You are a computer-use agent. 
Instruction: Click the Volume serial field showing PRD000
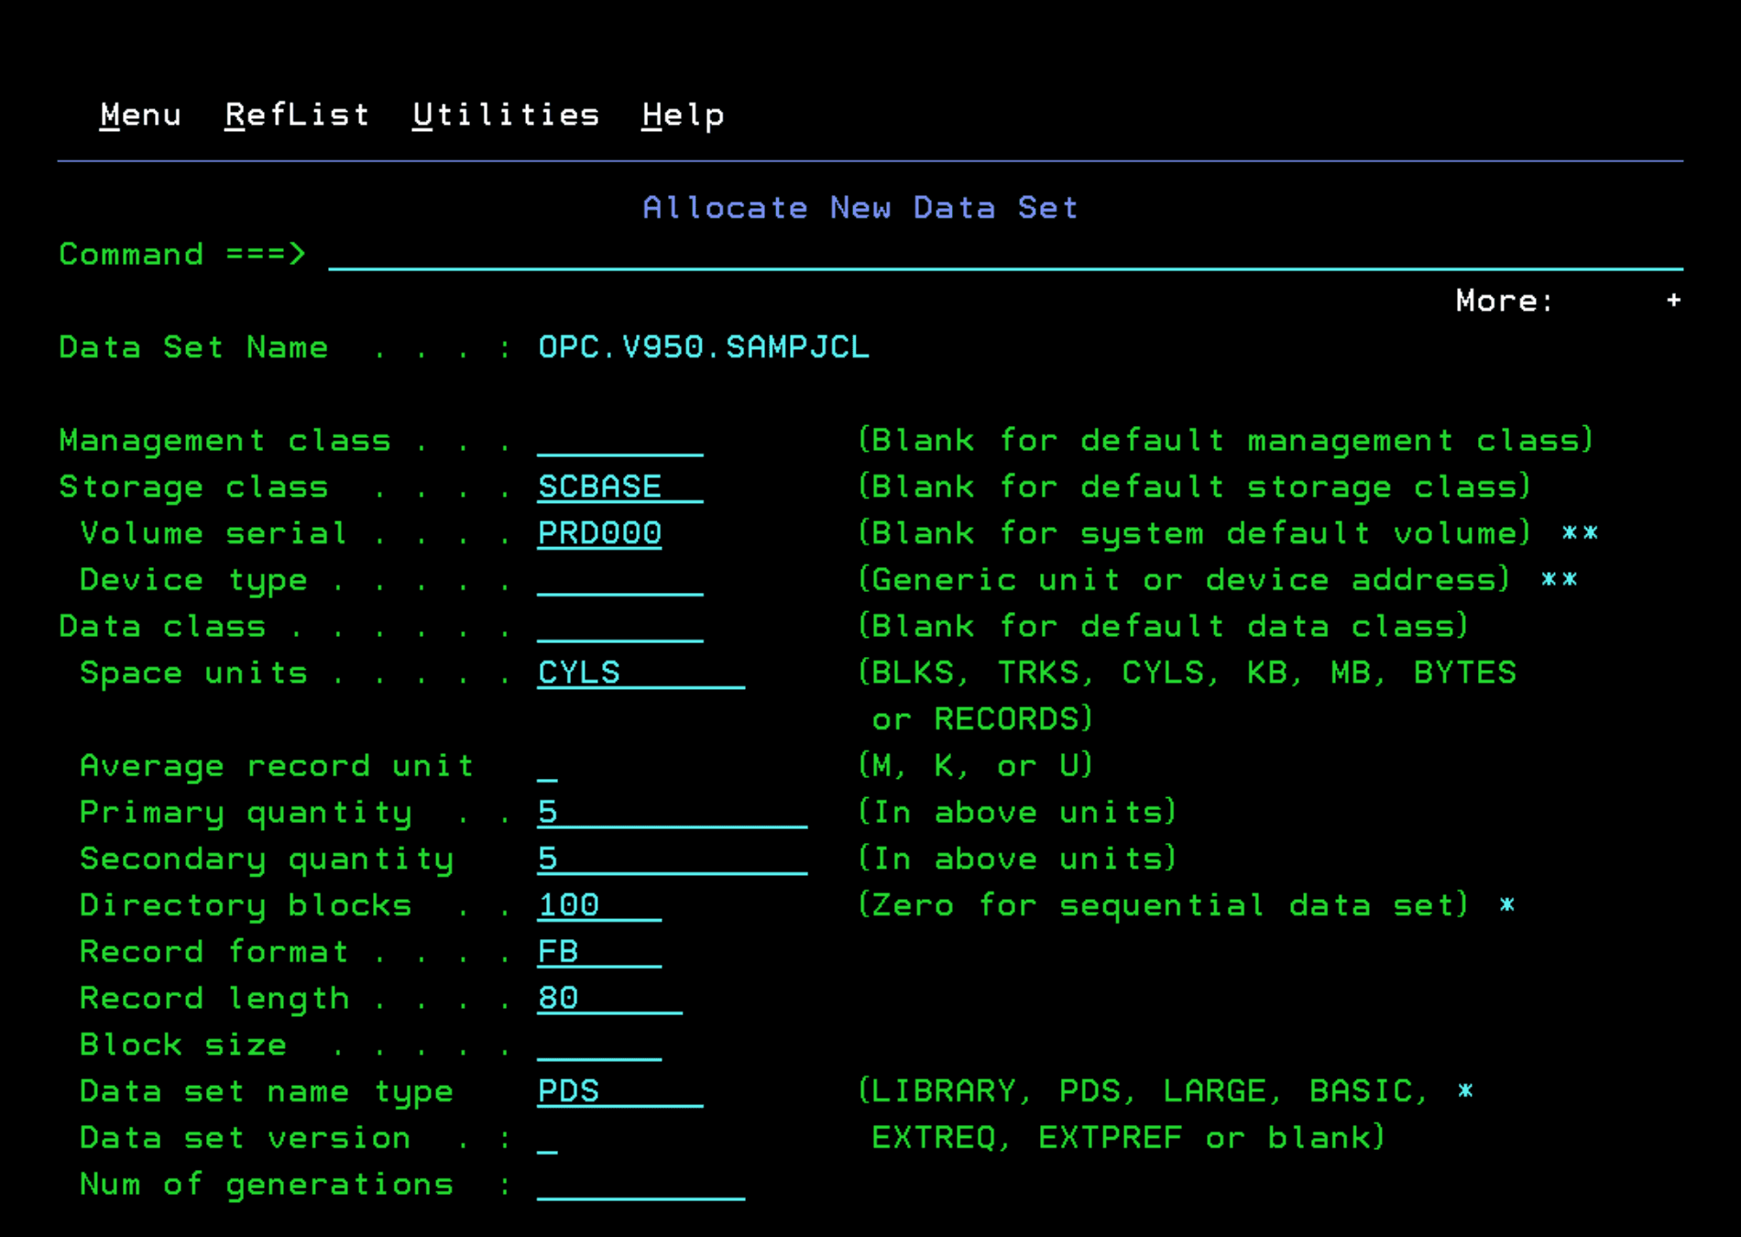[598, 533]
